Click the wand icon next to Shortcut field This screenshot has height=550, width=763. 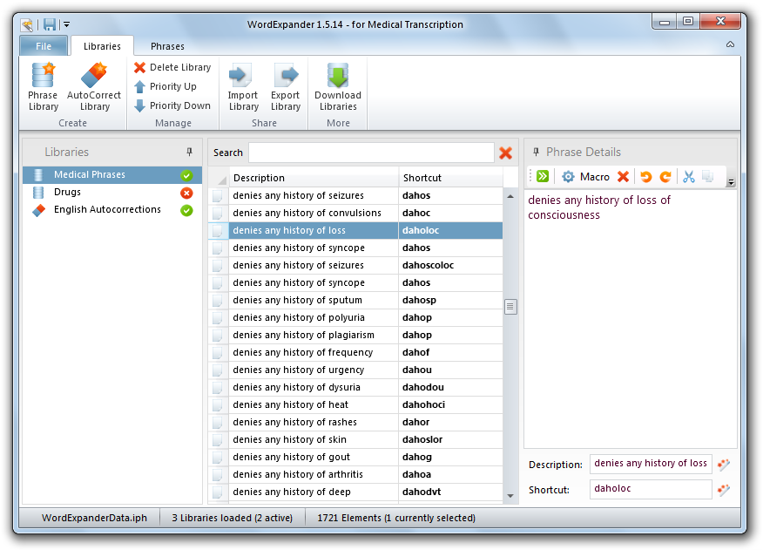click(724, 490)
